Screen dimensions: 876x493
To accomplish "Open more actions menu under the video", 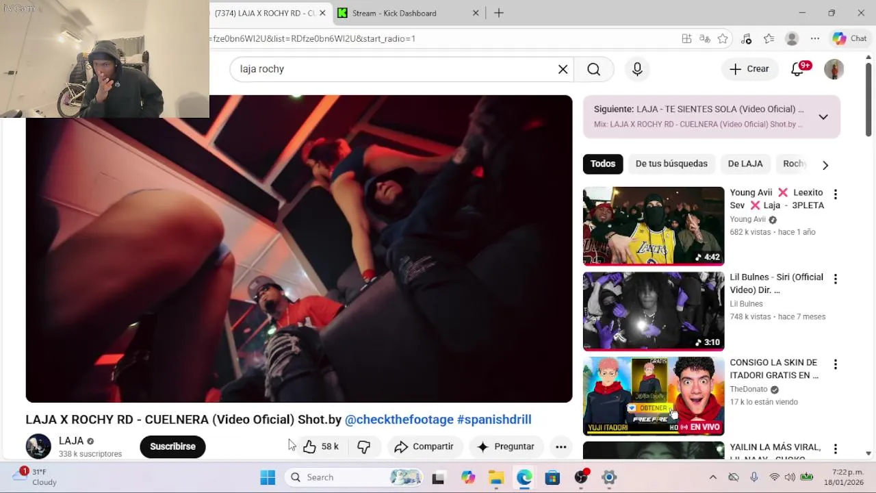I will (561, 446).
